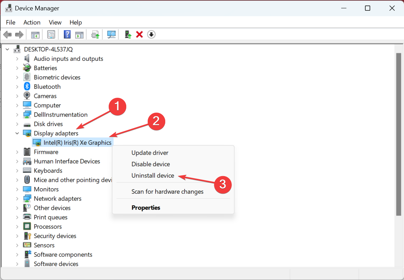Expand the Disk drives category chevron

coord(17,124)
